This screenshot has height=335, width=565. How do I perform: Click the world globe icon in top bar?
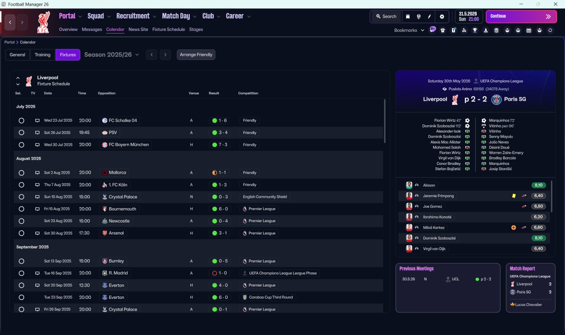point(418,16)
